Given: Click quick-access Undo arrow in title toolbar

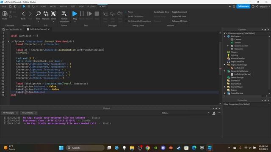Looking at the screenshot, I should (x=33, y=6).
